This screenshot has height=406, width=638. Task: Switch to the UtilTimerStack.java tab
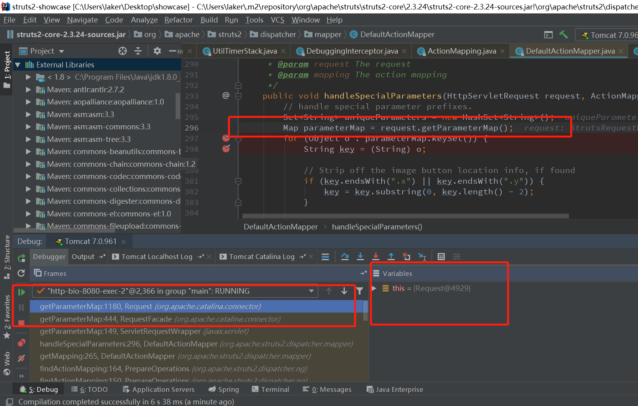tap(245, 51)
